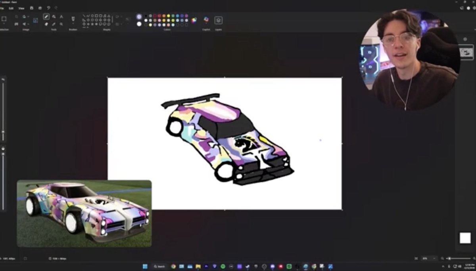Choose the green color swatch in top row
The image size is (476, 271).
(173, 16)
